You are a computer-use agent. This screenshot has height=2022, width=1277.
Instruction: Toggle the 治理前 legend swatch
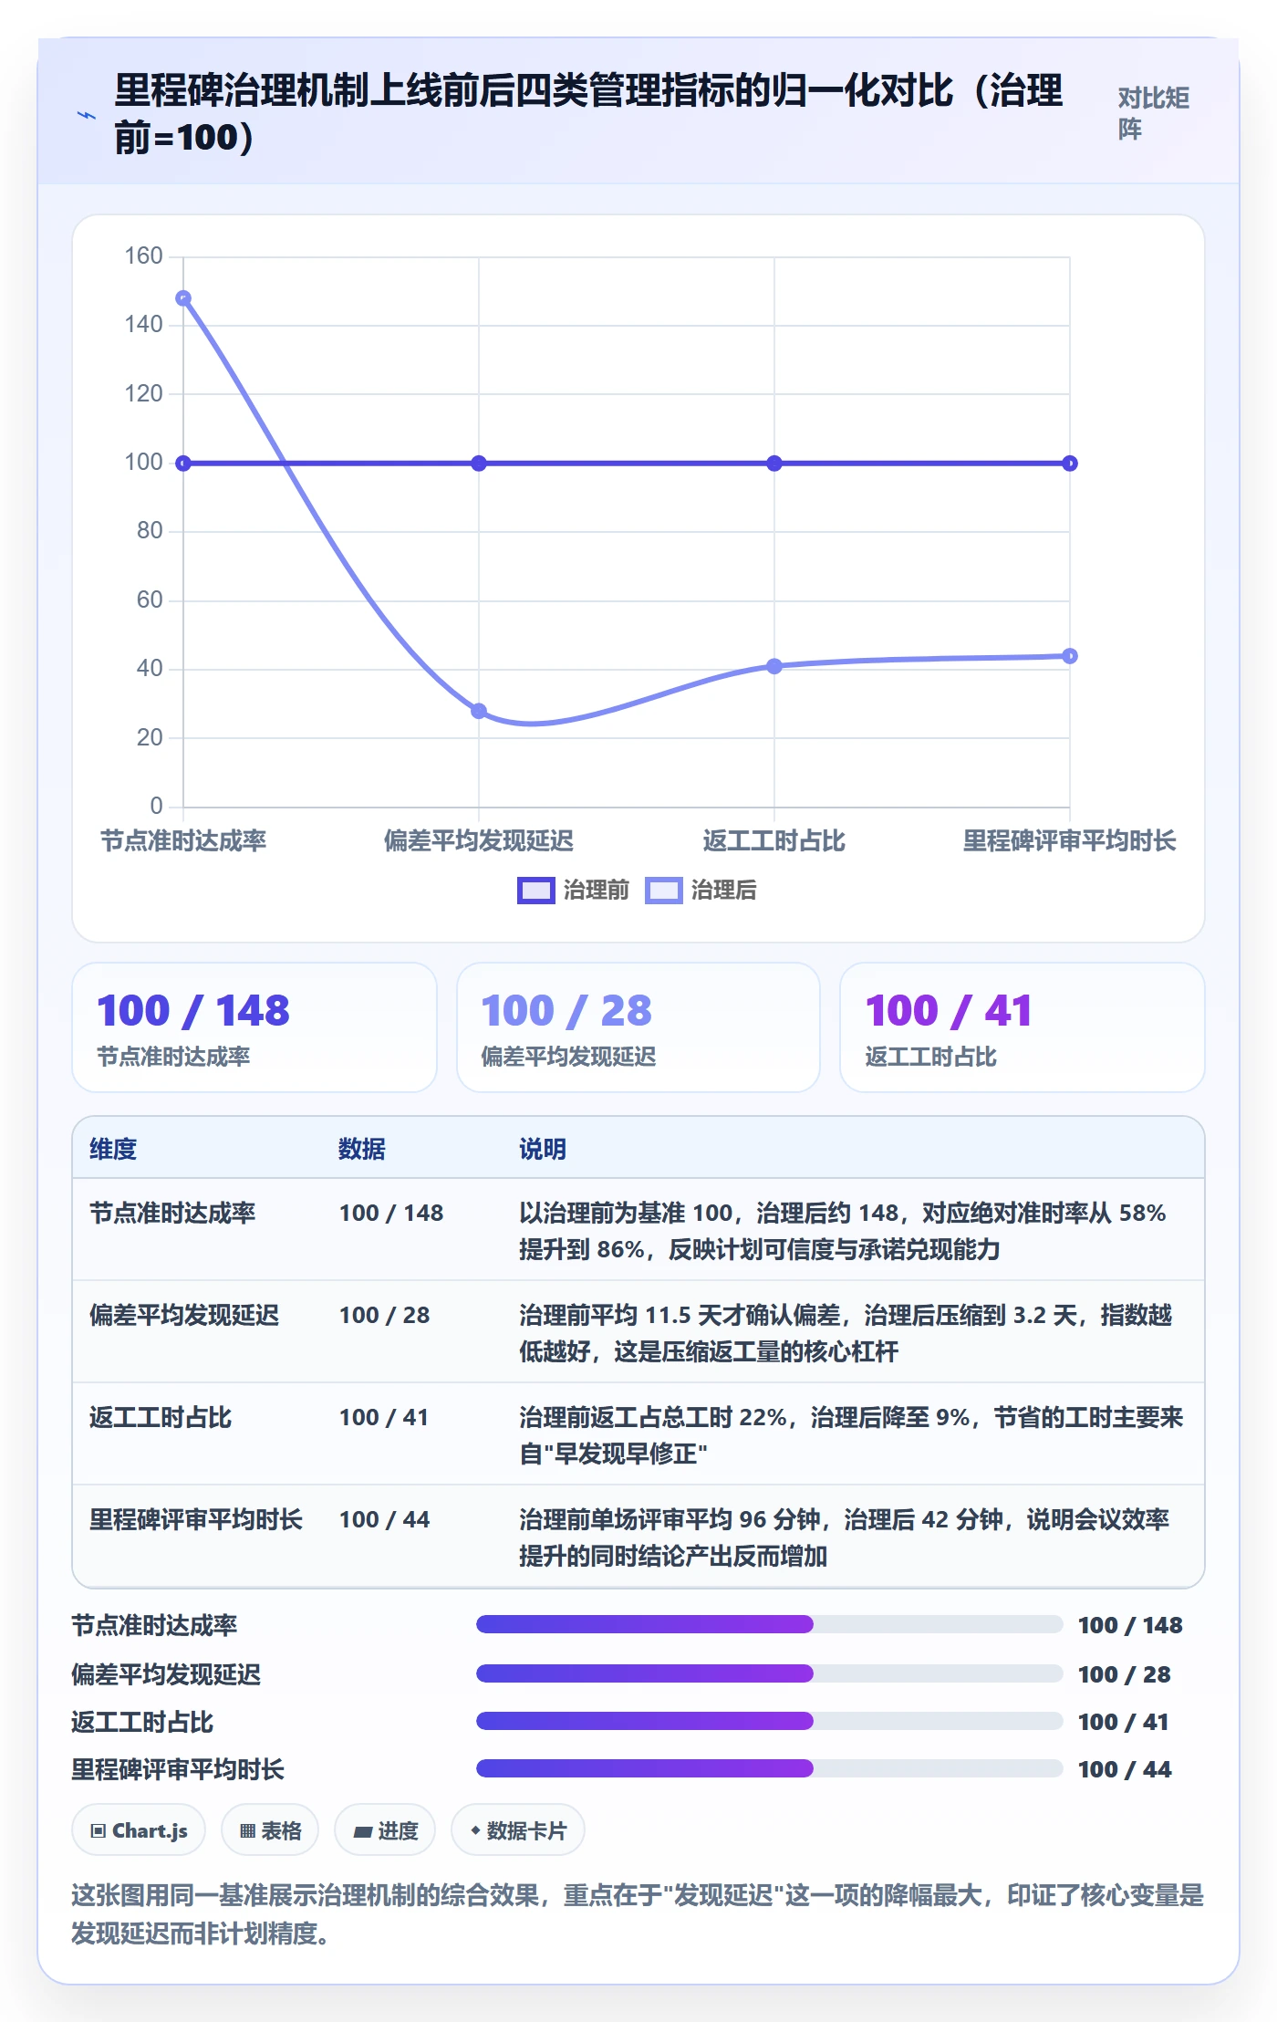point(535,891)
